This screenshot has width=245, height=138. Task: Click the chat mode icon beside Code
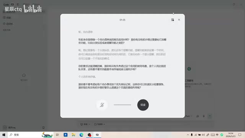(x=12, y=4)
